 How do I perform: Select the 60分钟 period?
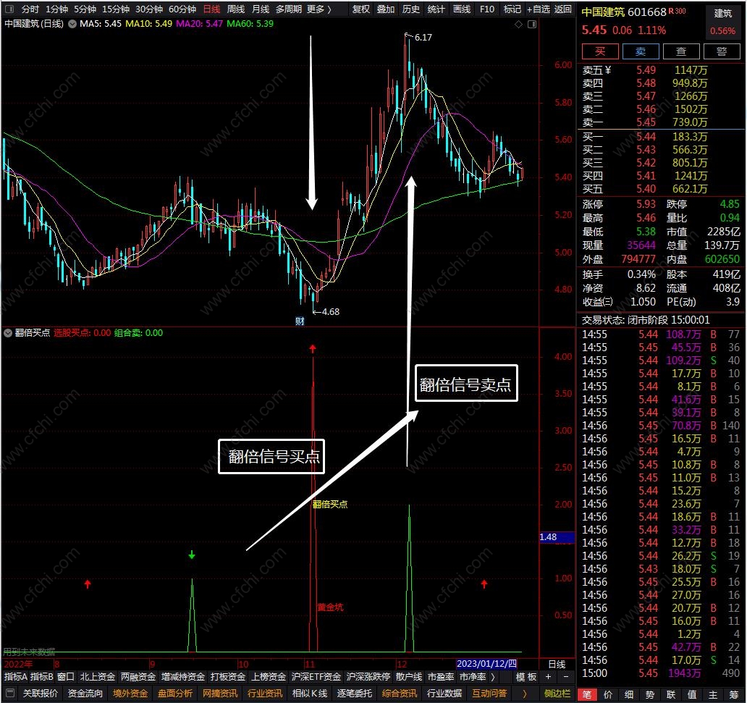182,9
